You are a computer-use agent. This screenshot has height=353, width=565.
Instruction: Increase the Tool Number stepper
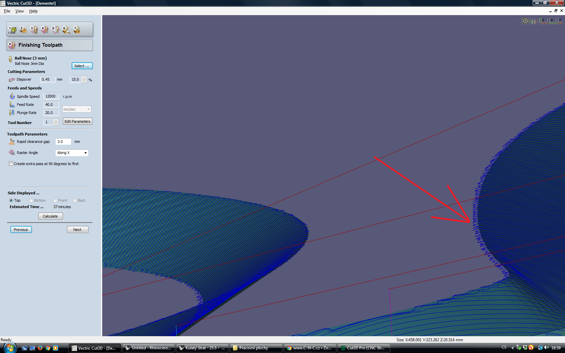tap(56, 120)
